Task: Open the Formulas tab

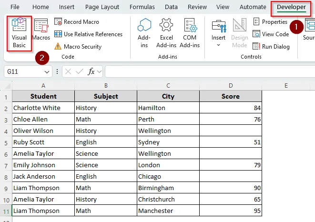Action: pyautogui.click(x=142, y=7)
